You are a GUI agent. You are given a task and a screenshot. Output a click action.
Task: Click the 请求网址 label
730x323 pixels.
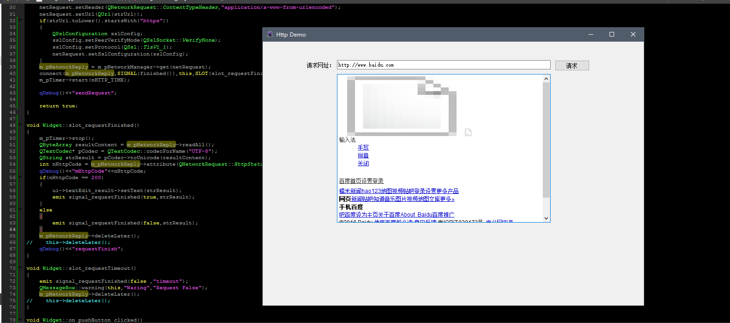coord(319,66)
